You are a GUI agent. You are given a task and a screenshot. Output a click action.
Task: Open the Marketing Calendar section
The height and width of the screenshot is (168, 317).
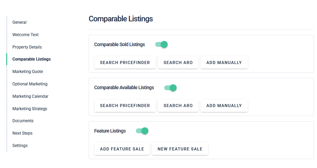tap(30, 96)
